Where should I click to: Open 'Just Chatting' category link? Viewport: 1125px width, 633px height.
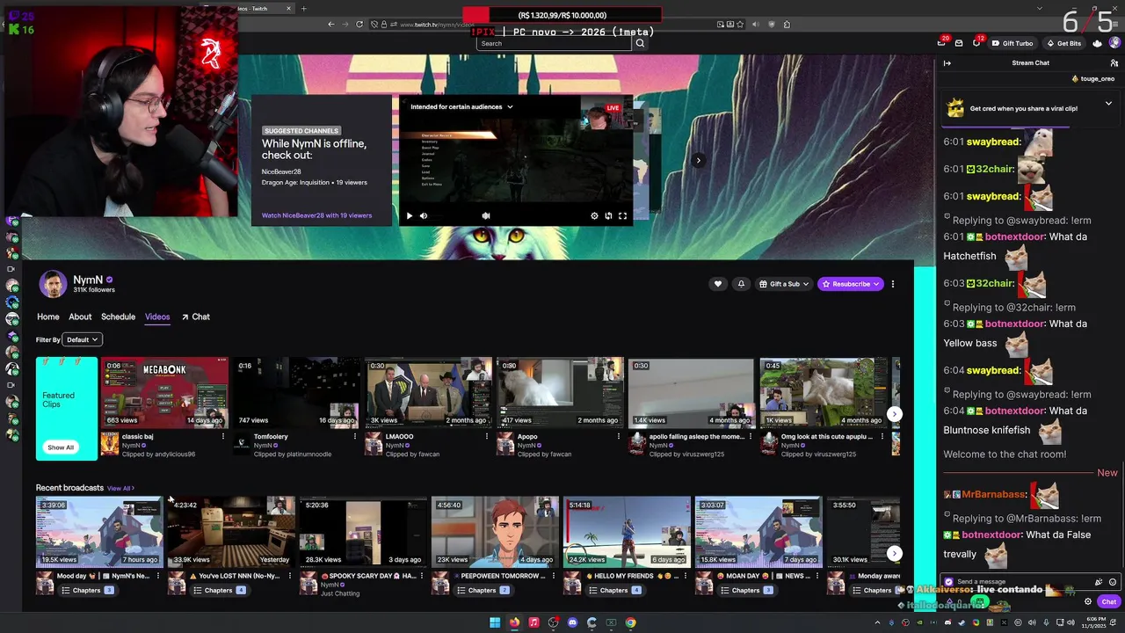tap(339, 593)
